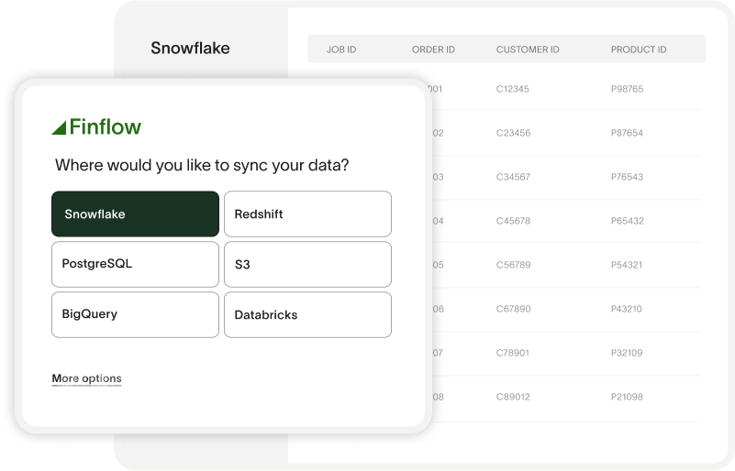This screenshot has width=735, height=471.
Task: Click the PRODUCT ID column header
Action: (639, 49)
